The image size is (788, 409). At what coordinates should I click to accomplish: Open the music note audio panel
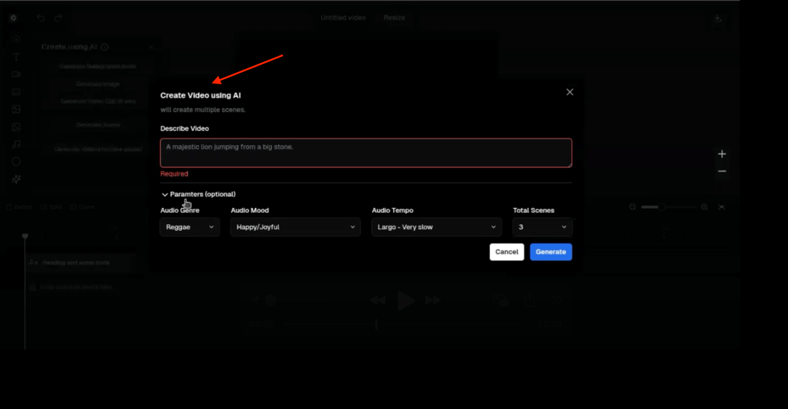16,144
